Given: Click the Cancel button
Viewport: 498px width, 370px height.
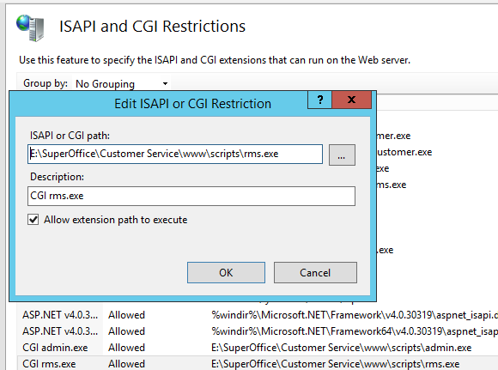Looking at the screenshot, I should point(315,272).
